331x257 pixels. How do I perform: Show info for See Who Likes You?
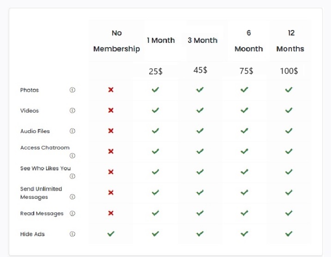[x=72, y=176]
